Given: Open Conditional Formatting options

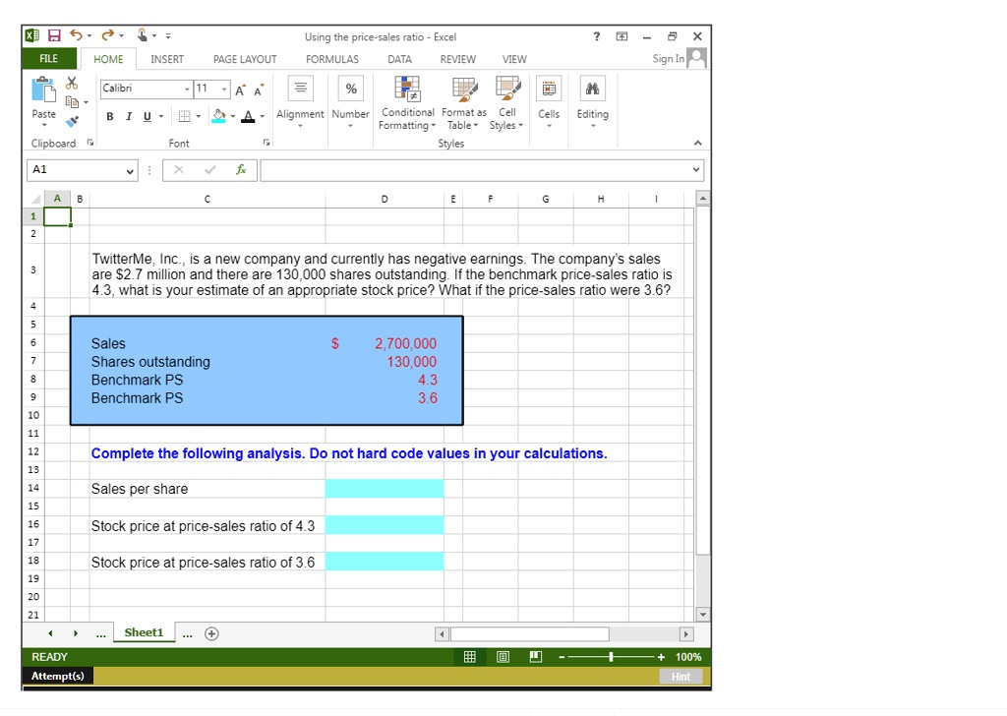Looking at the screenshot, I should [x=407, y=103].
